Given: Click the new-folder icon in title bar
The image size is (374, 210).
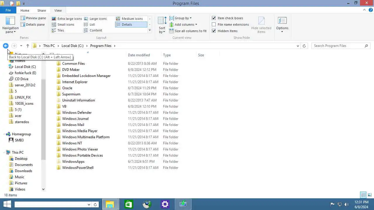Looking at the screenshot, I should pyautogui.click(x=18, y=3).
